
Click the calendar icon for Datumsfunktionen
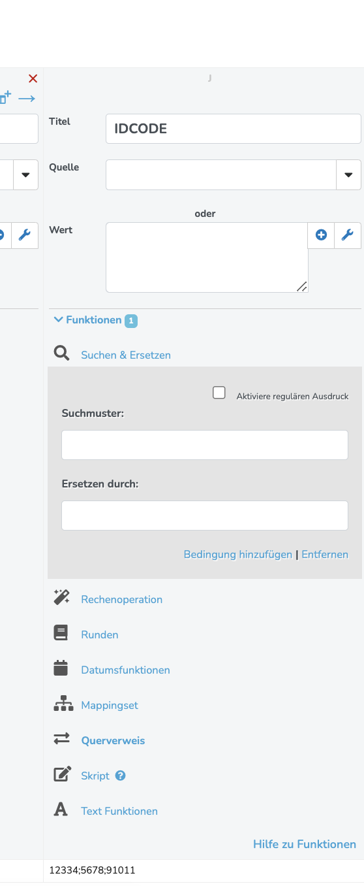61,668
